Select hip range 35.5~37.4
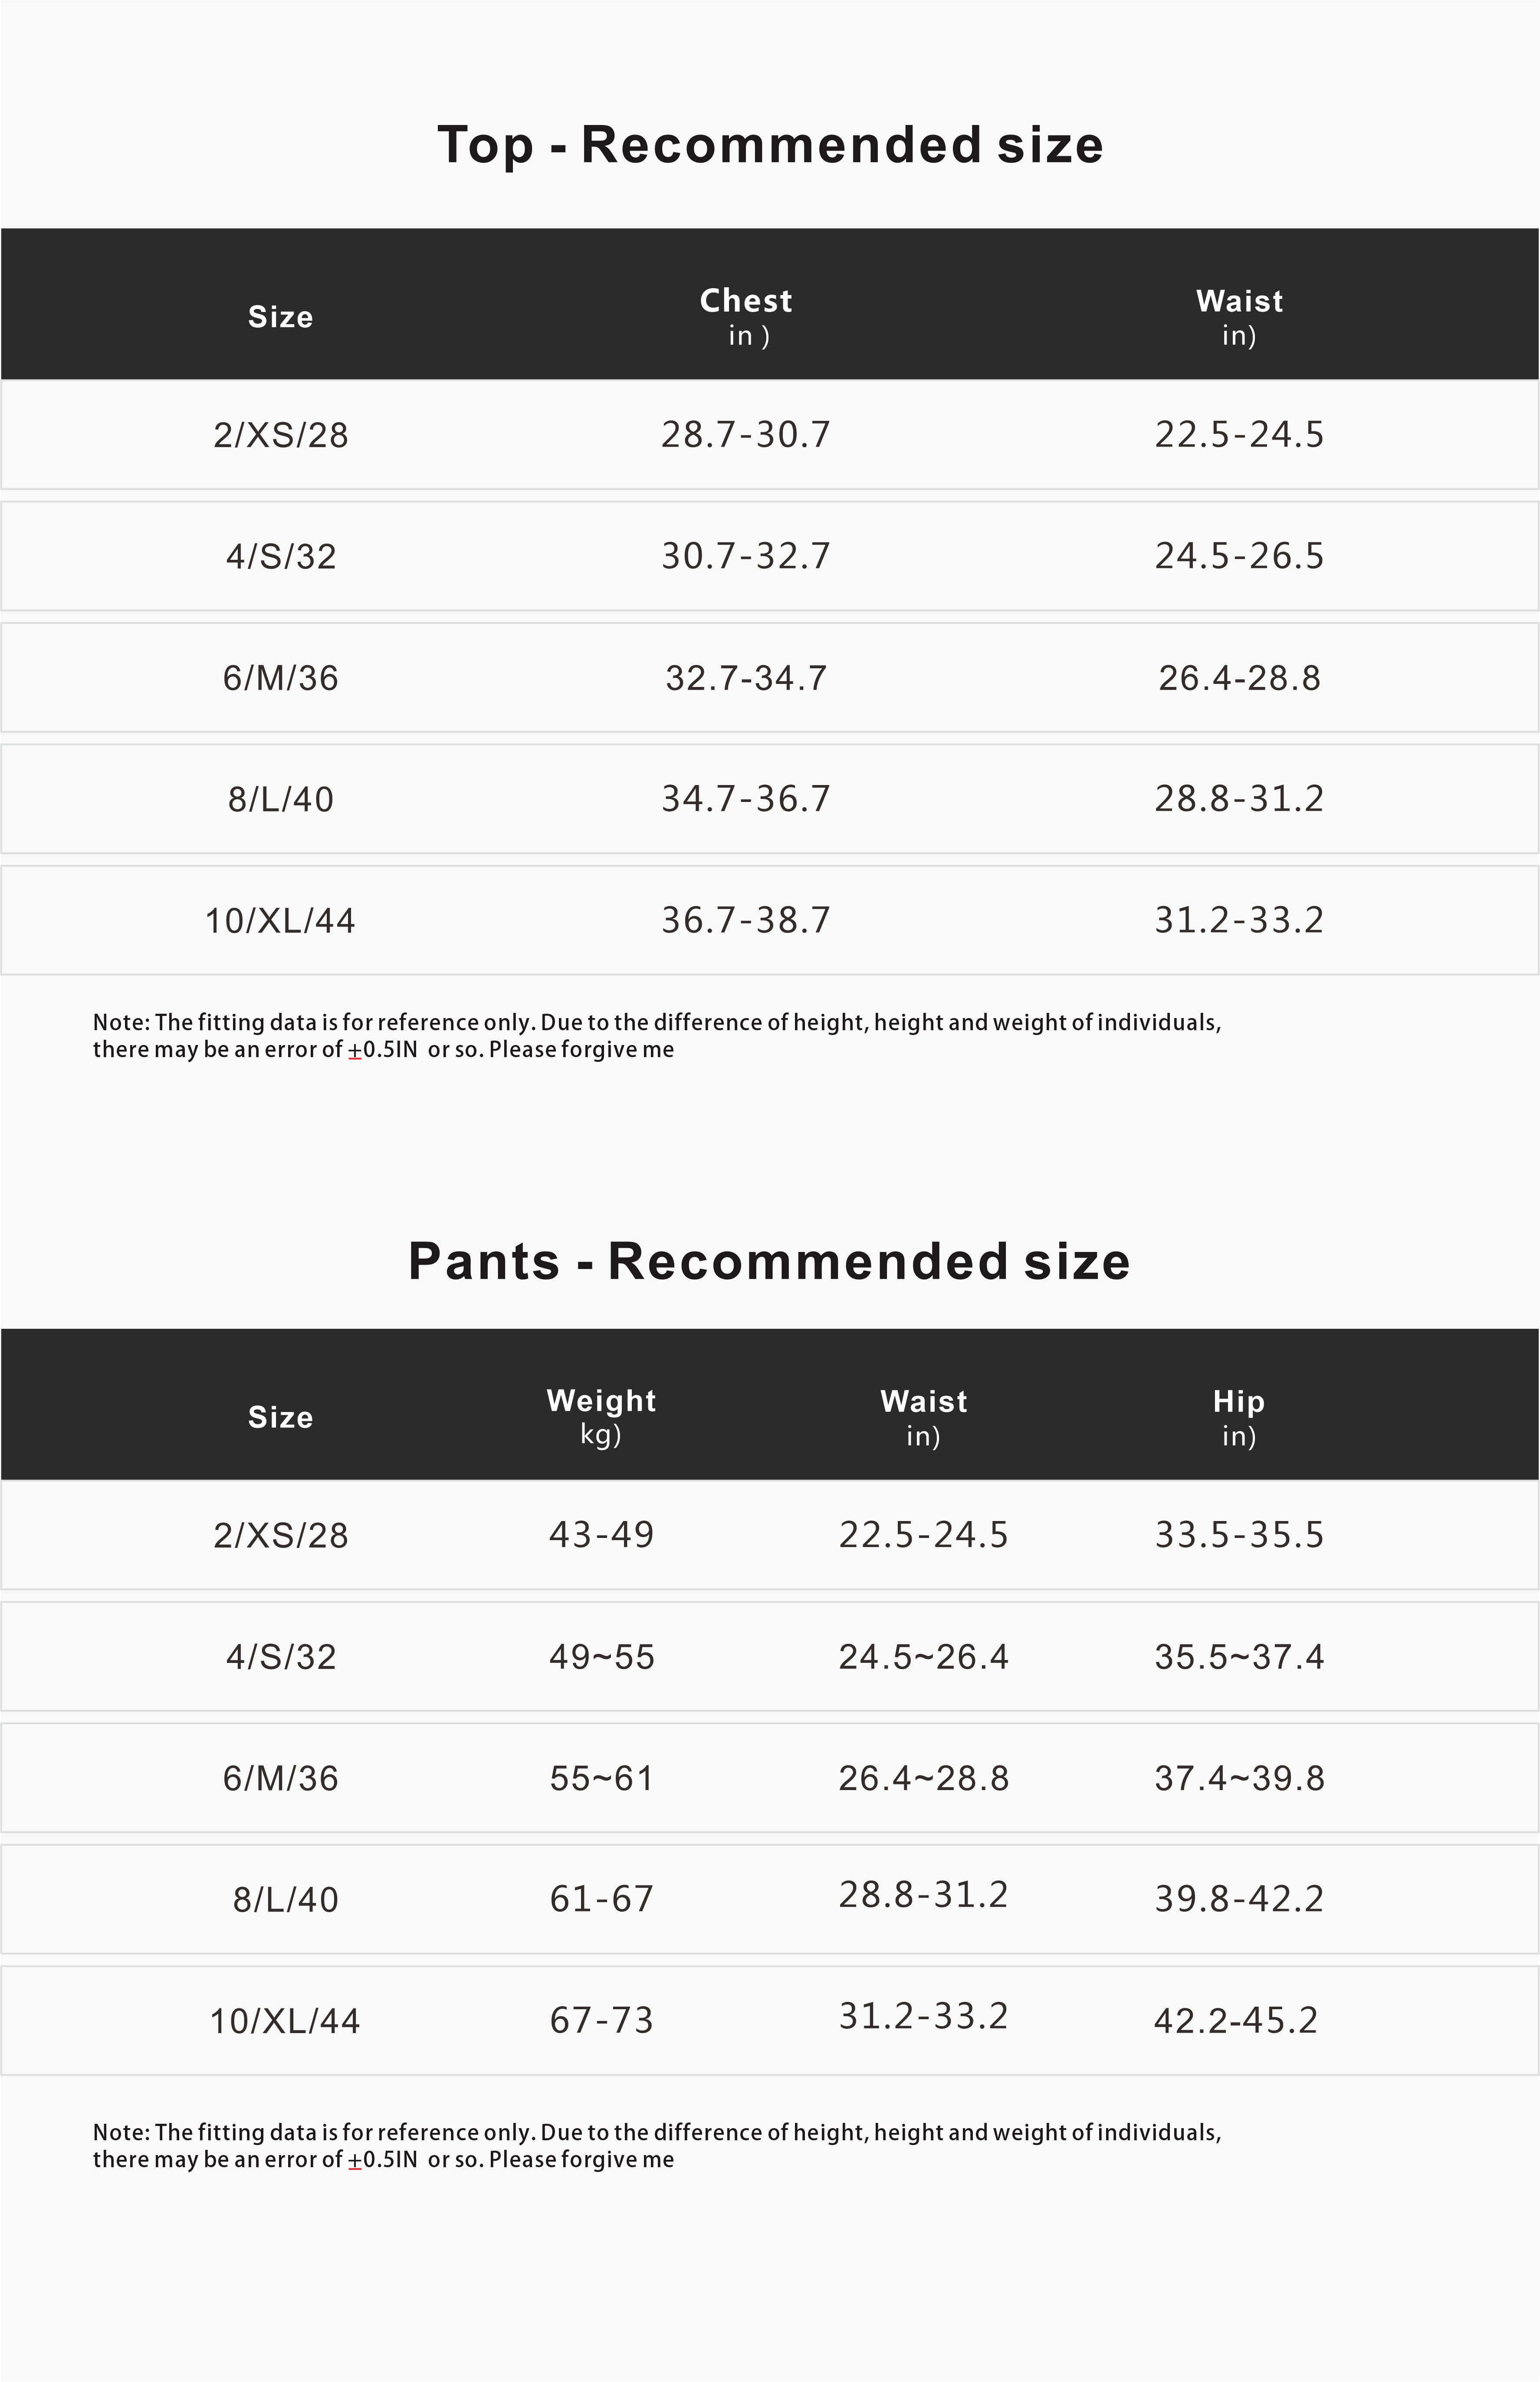The width and height of the screenshot is (1540, 2382). click(1239, 1657)
